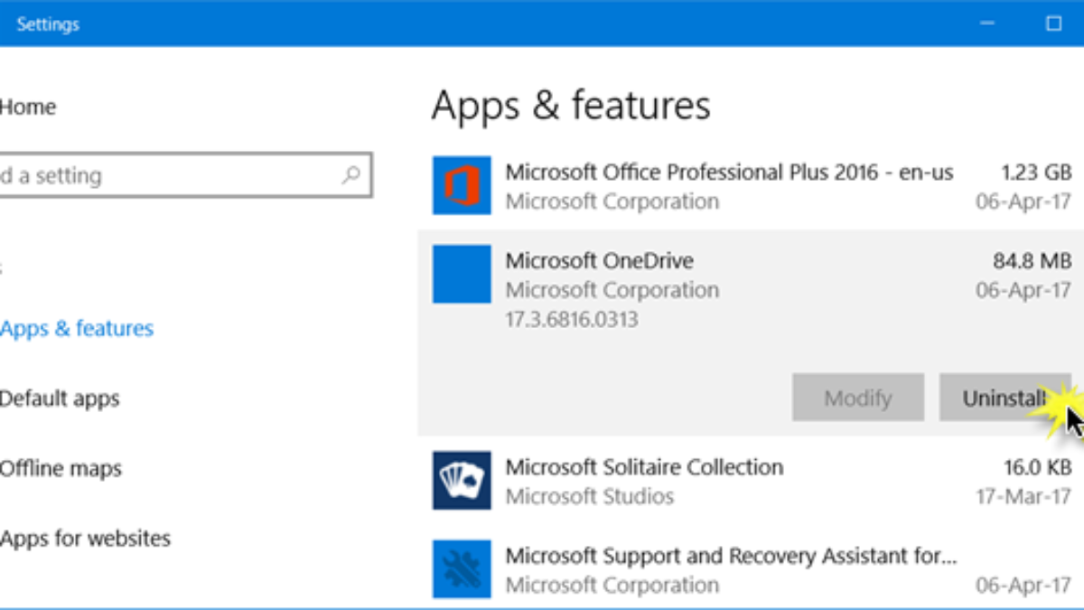Select Microsoft Solitaire Collection entry
This screenshot has width=1084, height=610.
coord(644,467)
